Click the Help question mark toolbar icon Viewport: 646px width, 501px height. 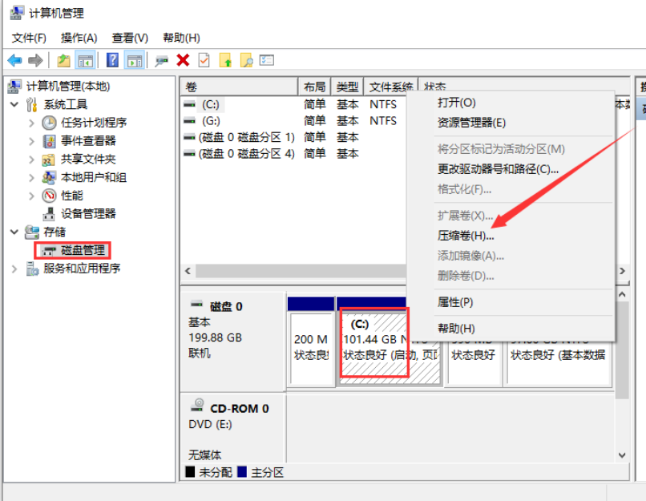click(x=112, y=60)
